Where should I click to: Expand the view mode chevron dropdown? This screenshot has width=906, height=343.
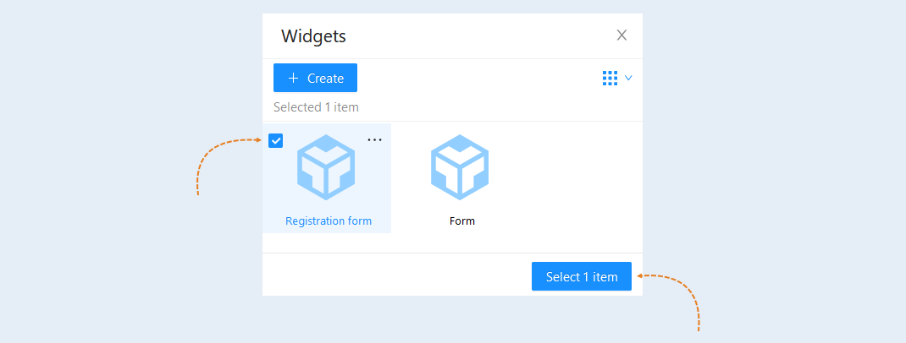(x=628, y=78)
